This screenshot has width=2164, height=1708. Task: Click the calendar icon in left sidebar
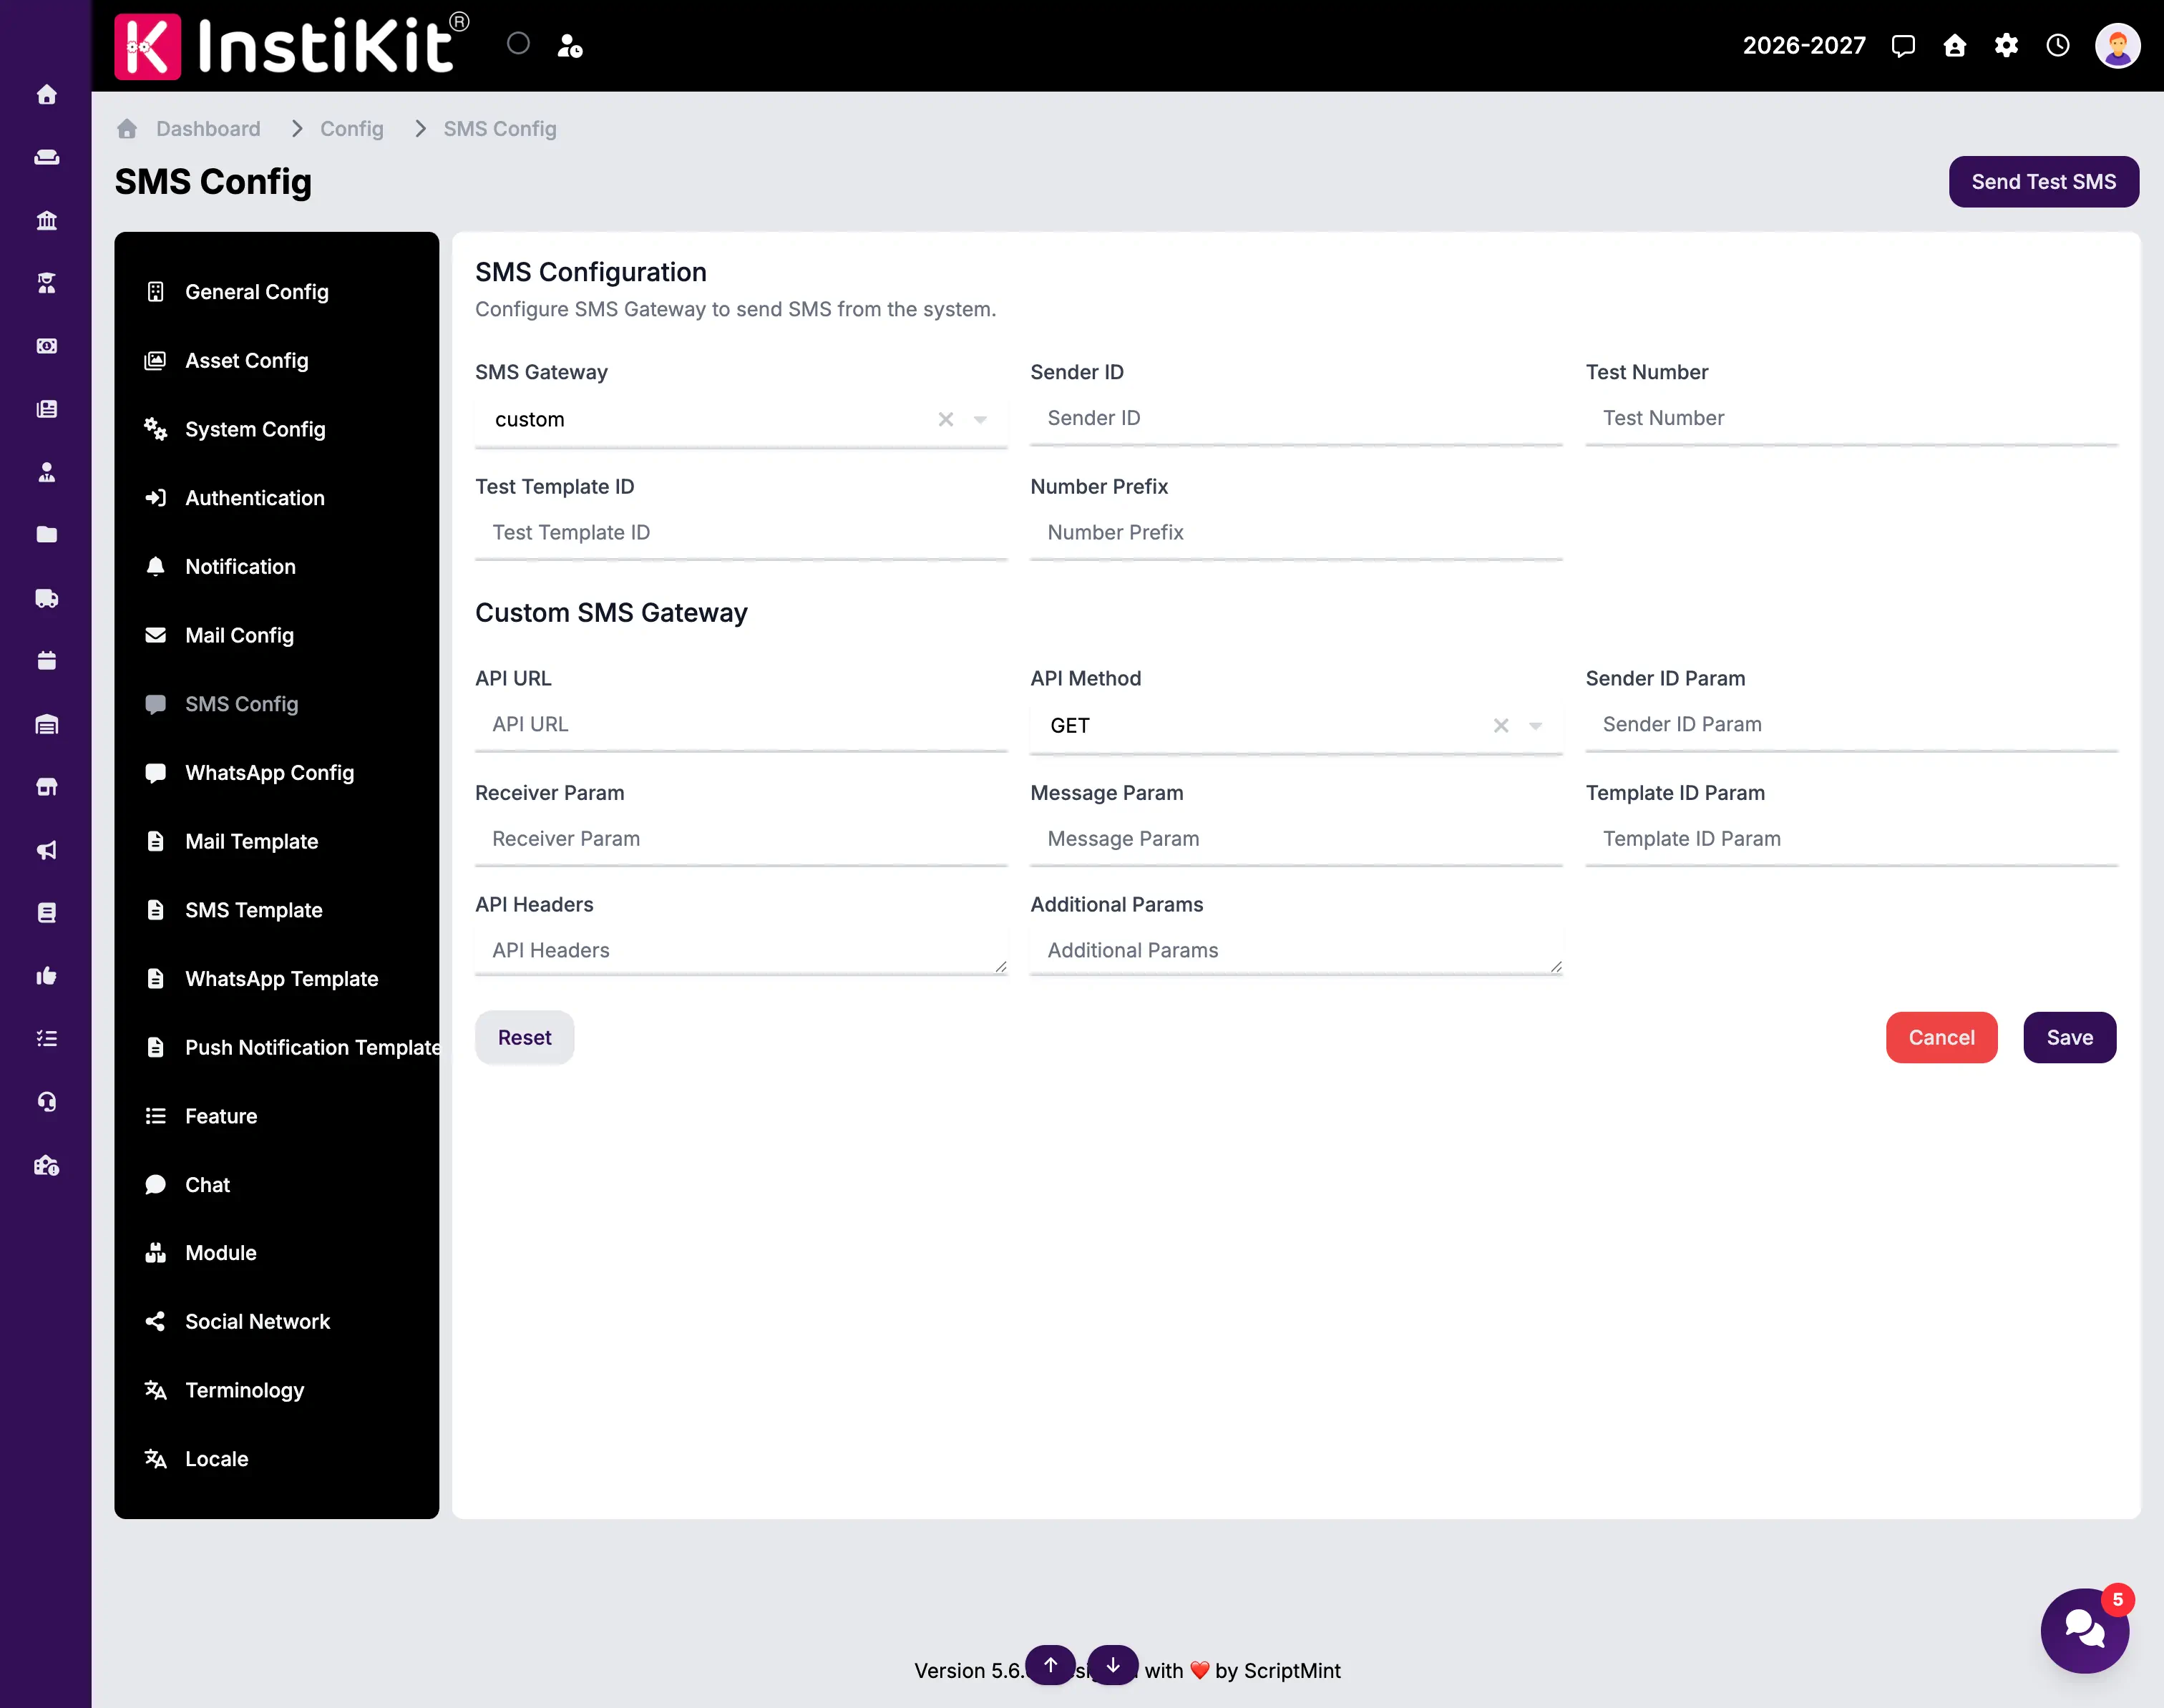(x=46, y=660)
